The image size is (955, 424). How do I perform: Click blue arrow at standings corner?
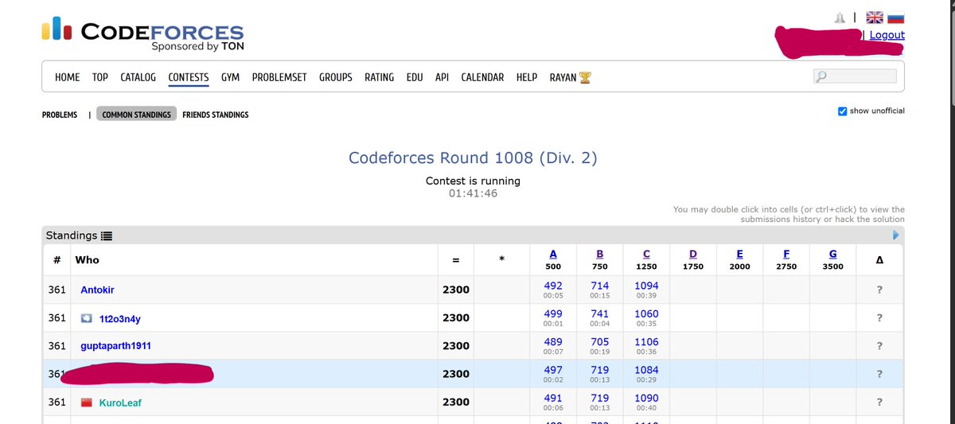click(x=895, y=235)
